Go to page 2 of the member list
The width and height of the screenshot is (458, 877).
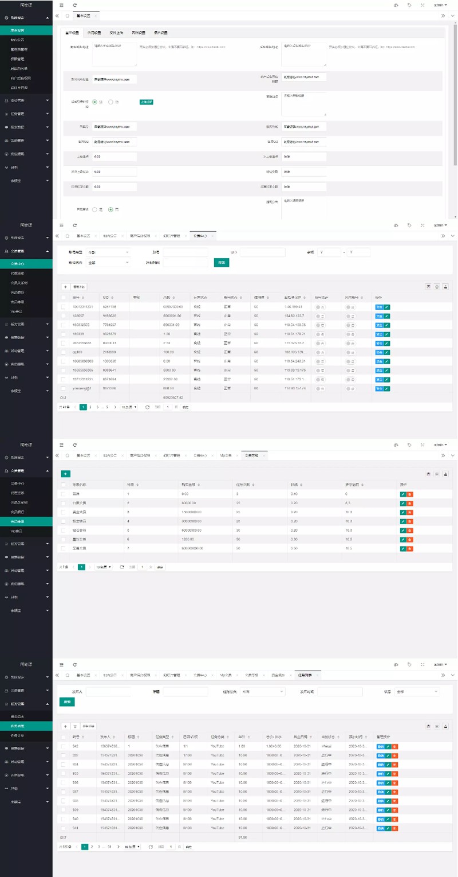90,407
